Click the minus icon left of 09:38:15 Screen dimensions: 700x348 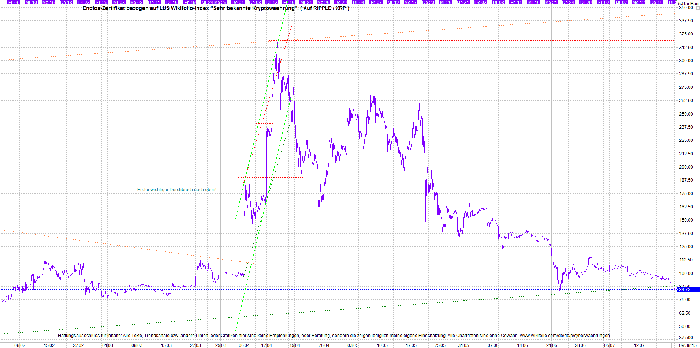[x=674, y=345]
